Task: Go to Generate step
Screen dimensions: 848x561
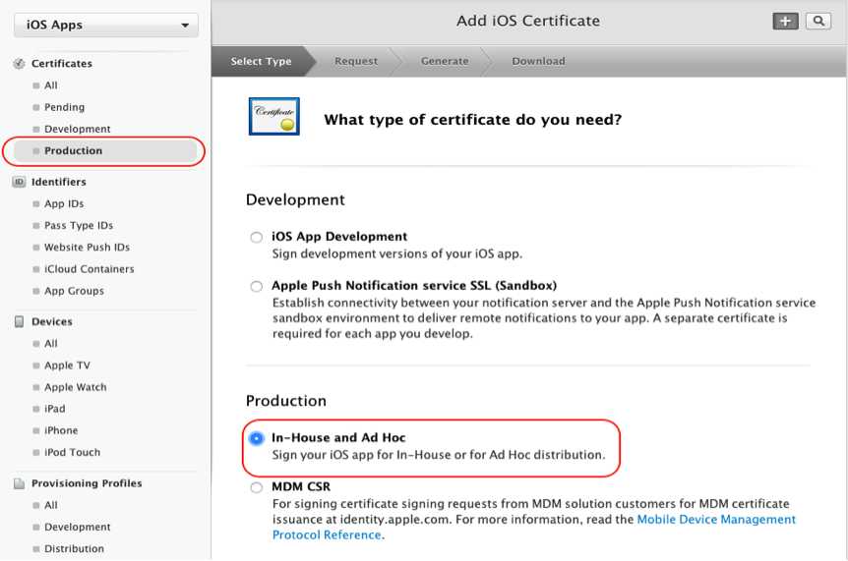Action: tap(445, 62)
